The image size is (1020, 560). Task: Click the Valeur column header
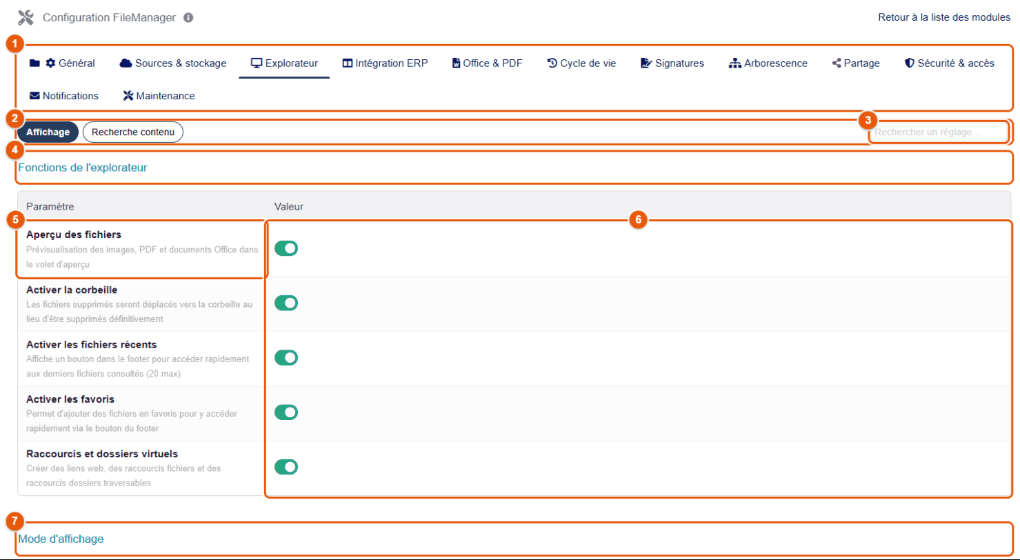(x=289, y=206)
